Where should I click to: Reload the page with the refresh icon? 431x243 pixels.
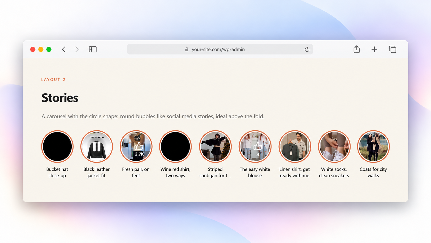click(307, 49)
